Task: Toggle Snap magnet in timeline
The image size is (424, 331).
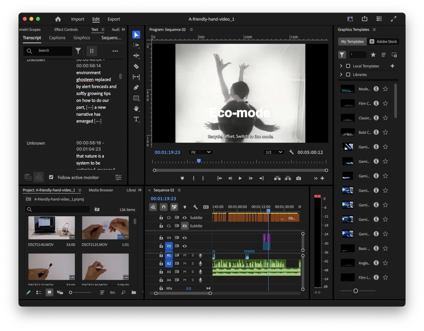Action: (x=164, y=207)
